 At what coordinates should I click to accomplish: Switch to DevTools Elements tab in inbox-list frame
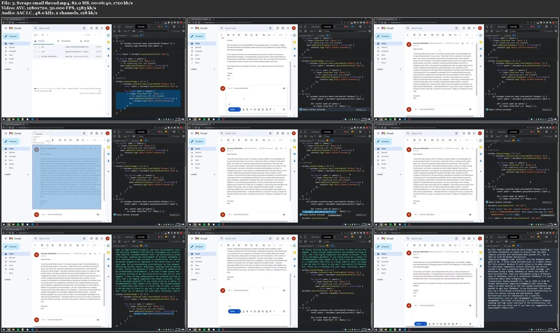(x=129, y=27)
